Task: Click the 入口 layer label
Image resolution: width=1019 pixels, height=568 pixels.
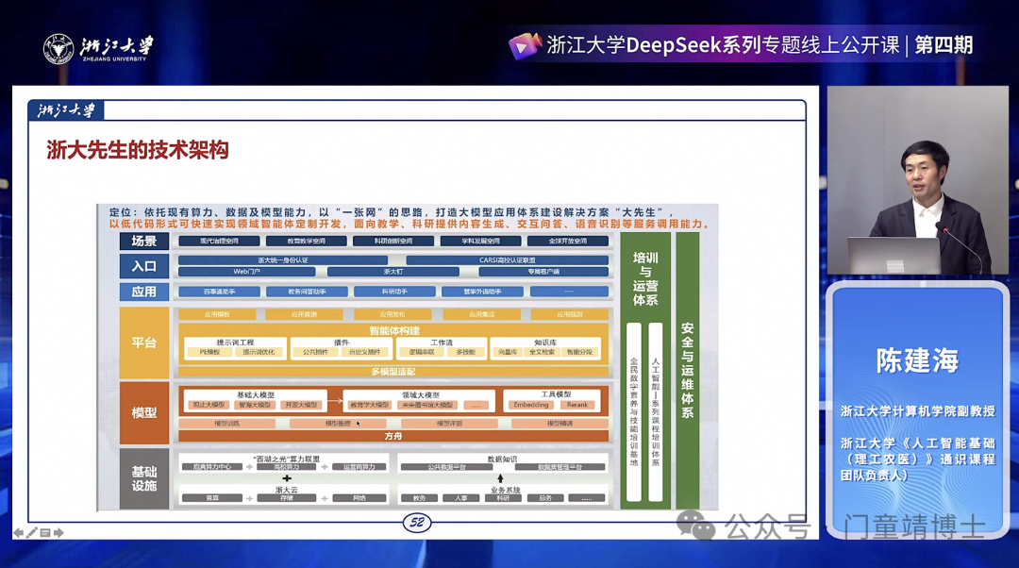Action: click(x=144, y=266)
